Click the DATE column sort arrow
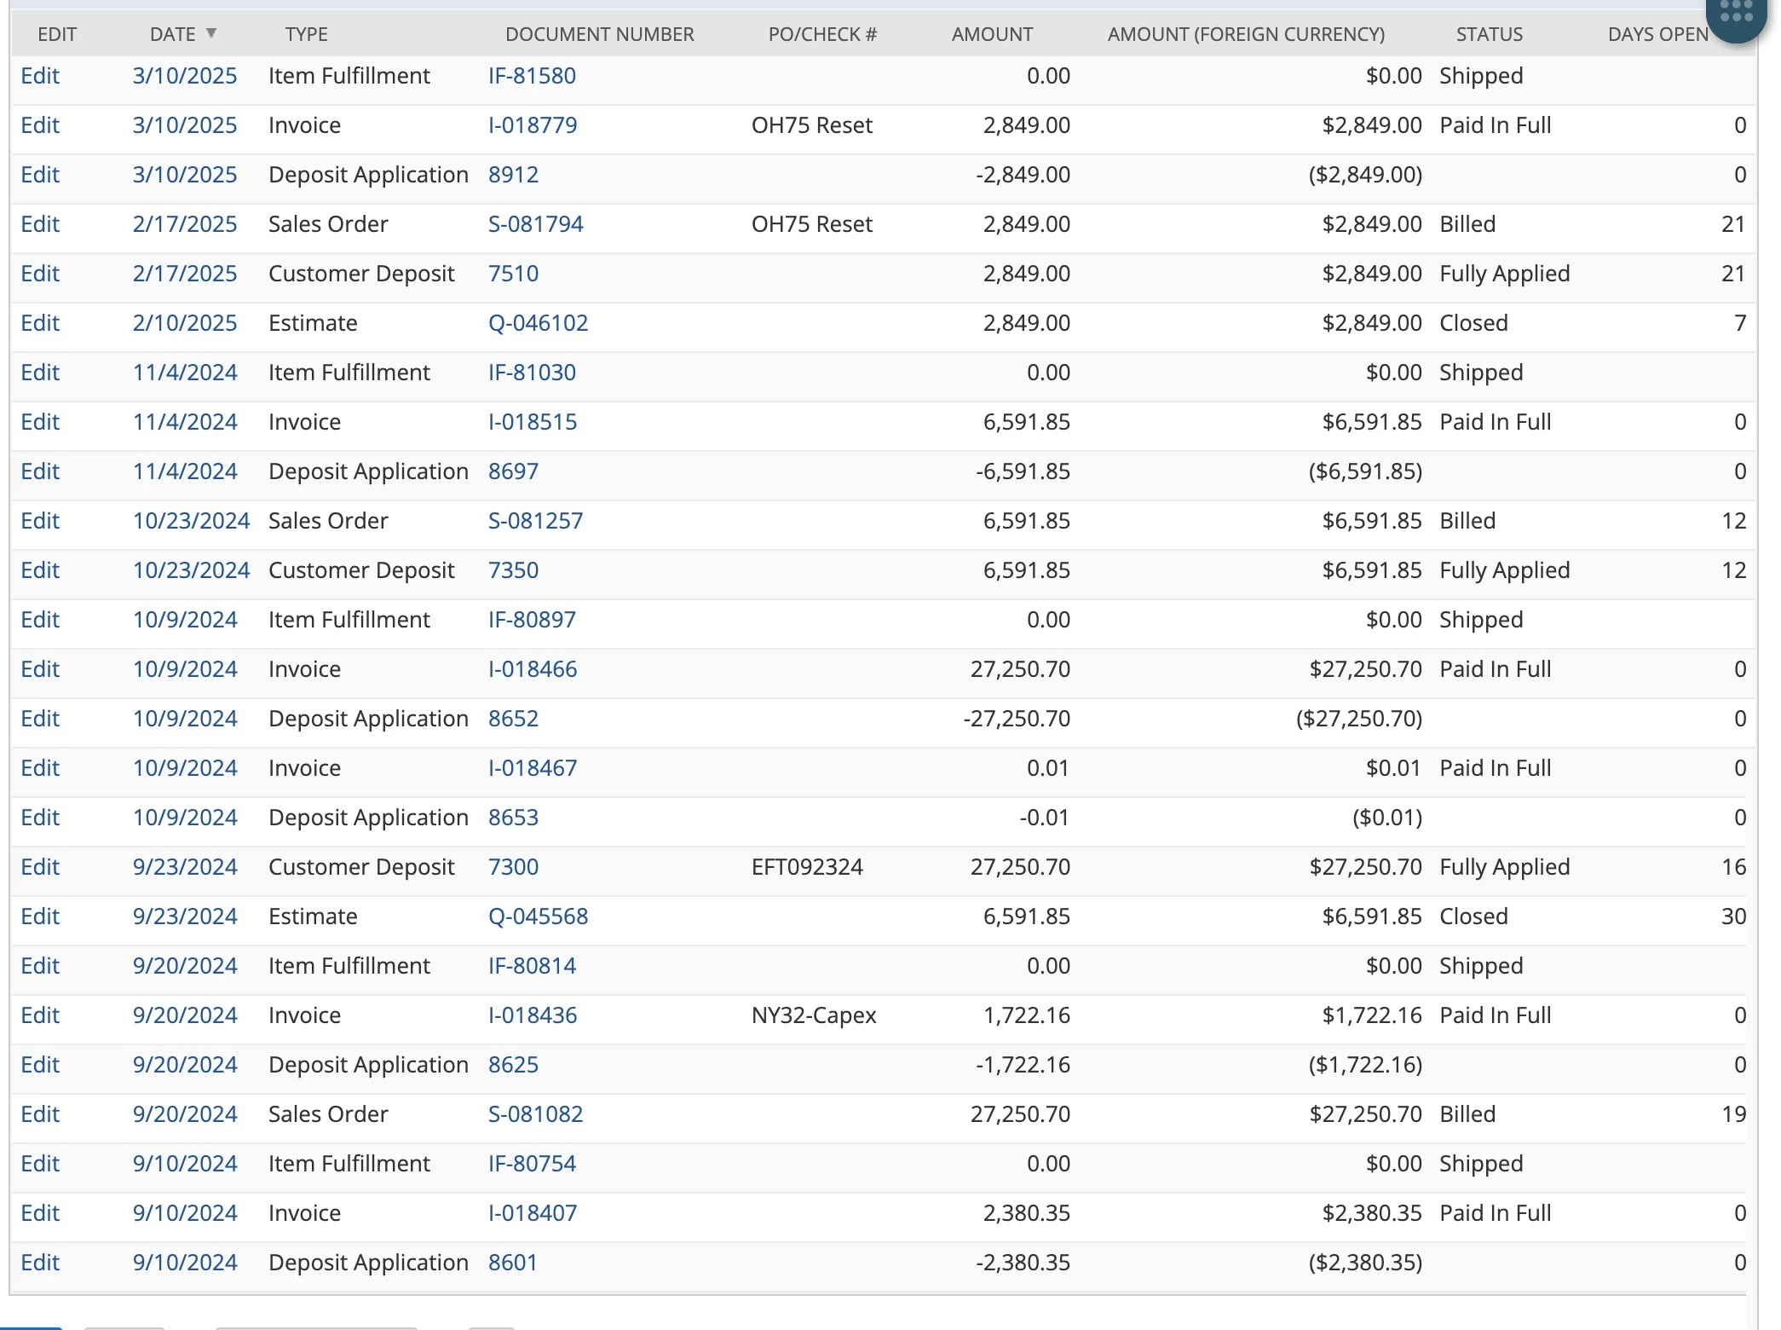This screenshot has height=1330, width=1781. tap(211, 33)
